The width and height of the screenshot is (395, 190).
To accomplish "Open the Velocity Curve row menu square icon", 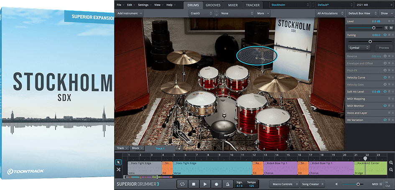I will click(x=389, y=77).
